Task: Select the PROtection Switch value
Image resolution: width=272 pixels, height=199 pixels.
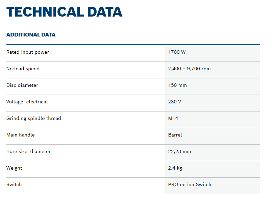Action: (x=190, y=184)
